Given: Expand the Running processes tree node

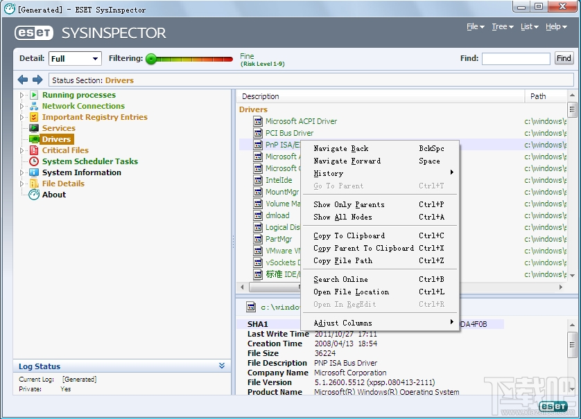Looking at the screenshot, I should coord(20,94).
